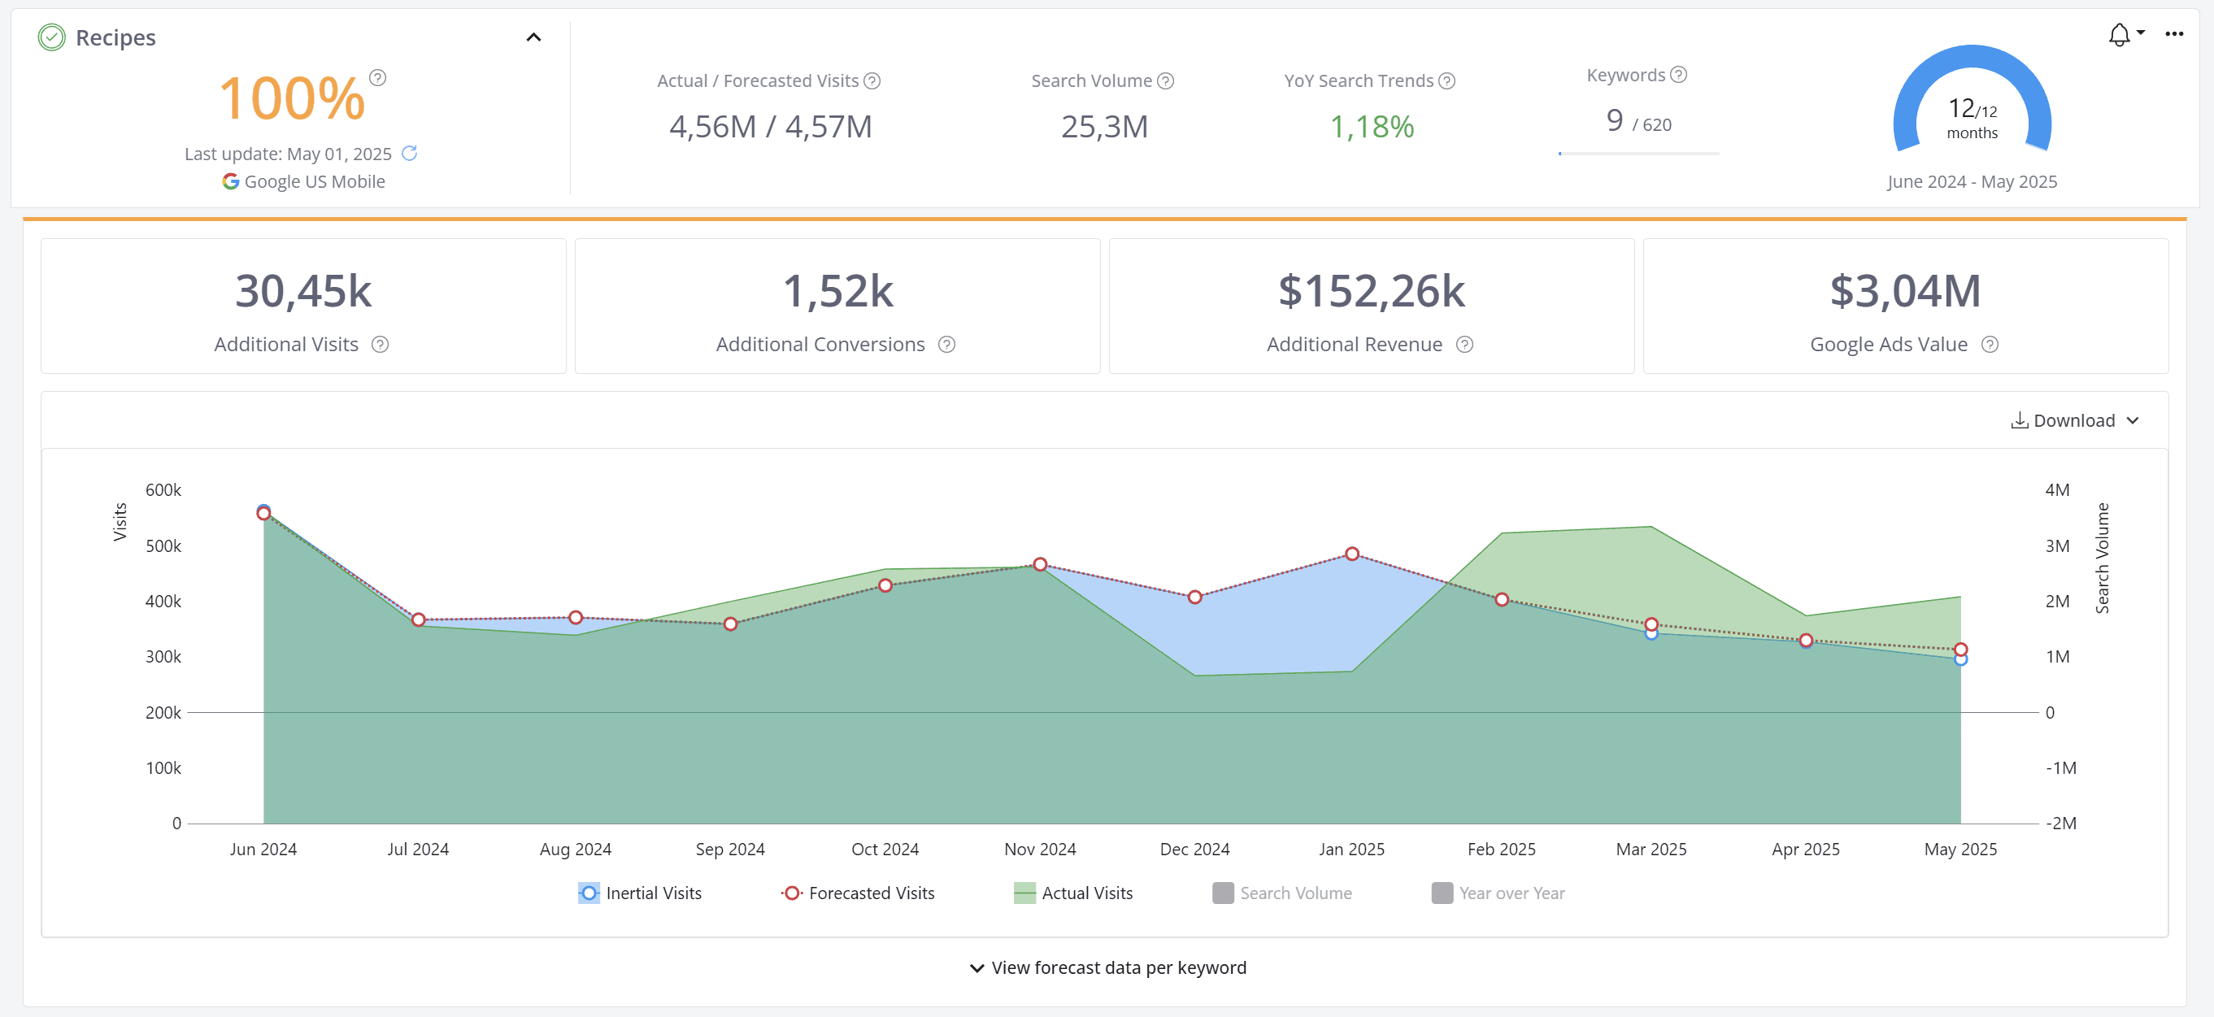
Task: Click the Dec 2024 axis label
Action: [x=1194, y=850]
